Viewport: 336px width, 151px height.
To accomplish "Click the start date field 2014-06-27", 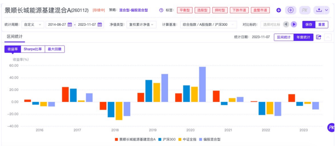I will click(60, 24).
